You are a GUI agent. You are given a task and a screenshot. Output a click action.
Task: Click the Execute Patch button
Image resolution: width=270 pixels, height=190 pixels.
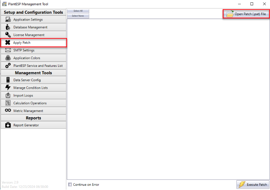click(x=253, y=184)
